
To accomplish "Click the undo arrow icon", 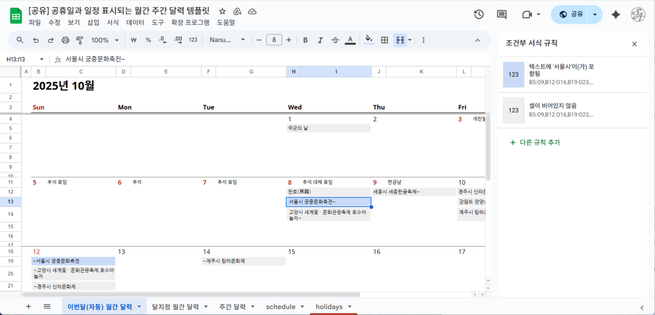I will tap(35, 40).
